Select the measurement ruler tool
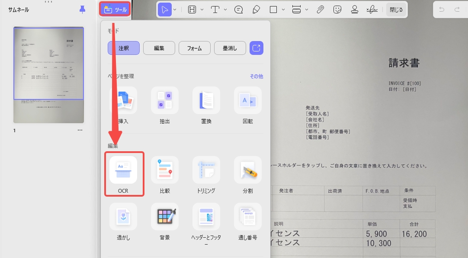468x258 pixels. (x=296, y=10)
